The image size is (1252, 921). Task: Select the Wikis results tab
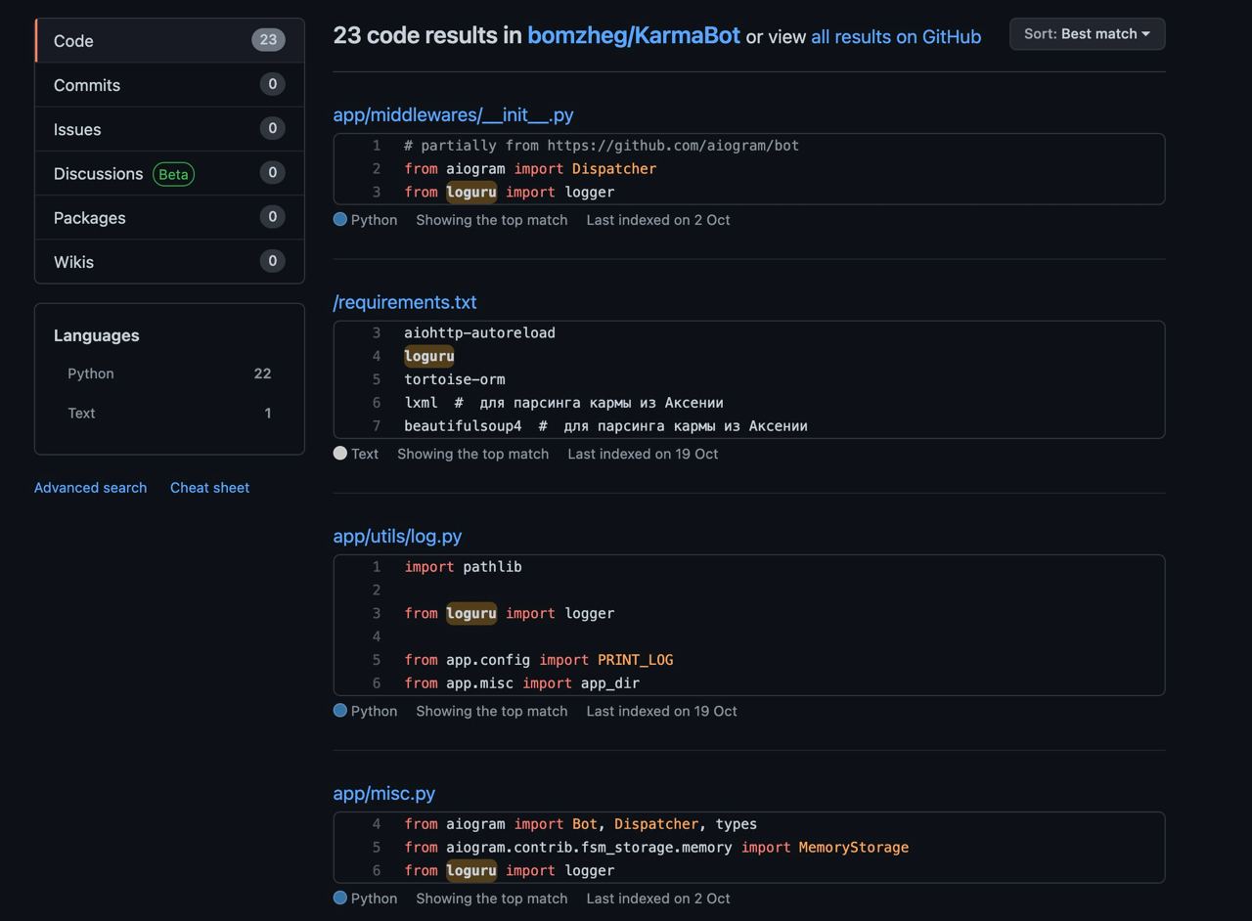169,261
